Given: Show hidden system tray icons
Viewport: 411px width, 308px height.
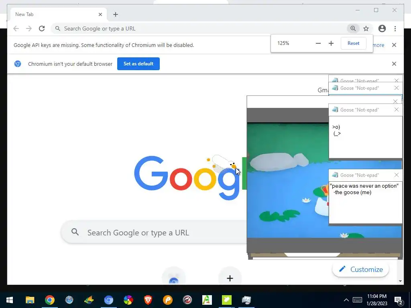Looking at the screenshot, I should point(346,300).
